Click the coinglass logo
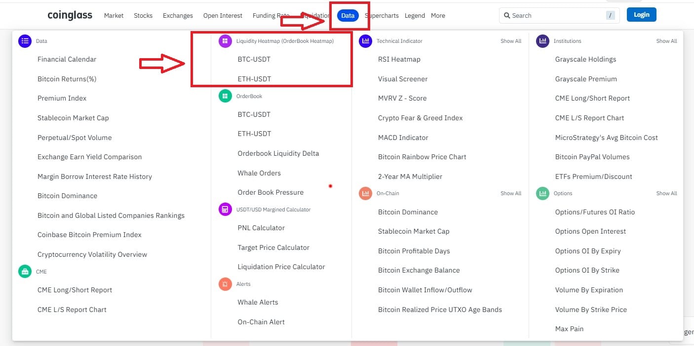This screenshot has width=694, height=346. (x=70, y=15)
